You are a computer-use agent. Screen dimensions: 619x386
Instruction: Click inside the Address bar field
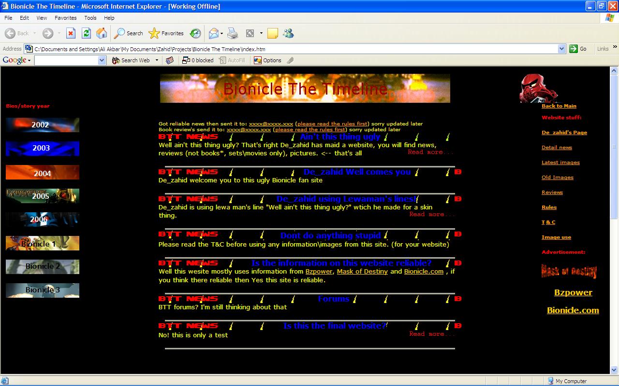click(x=295, y=49)
